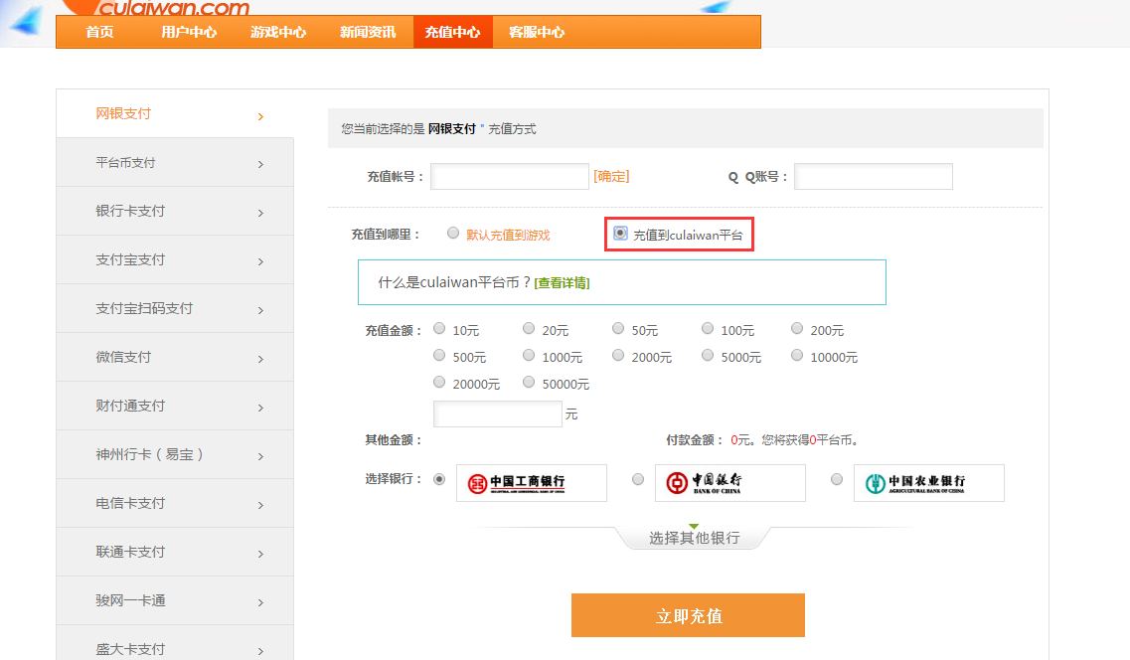Pick the 20000元 recharge amount

439,382
